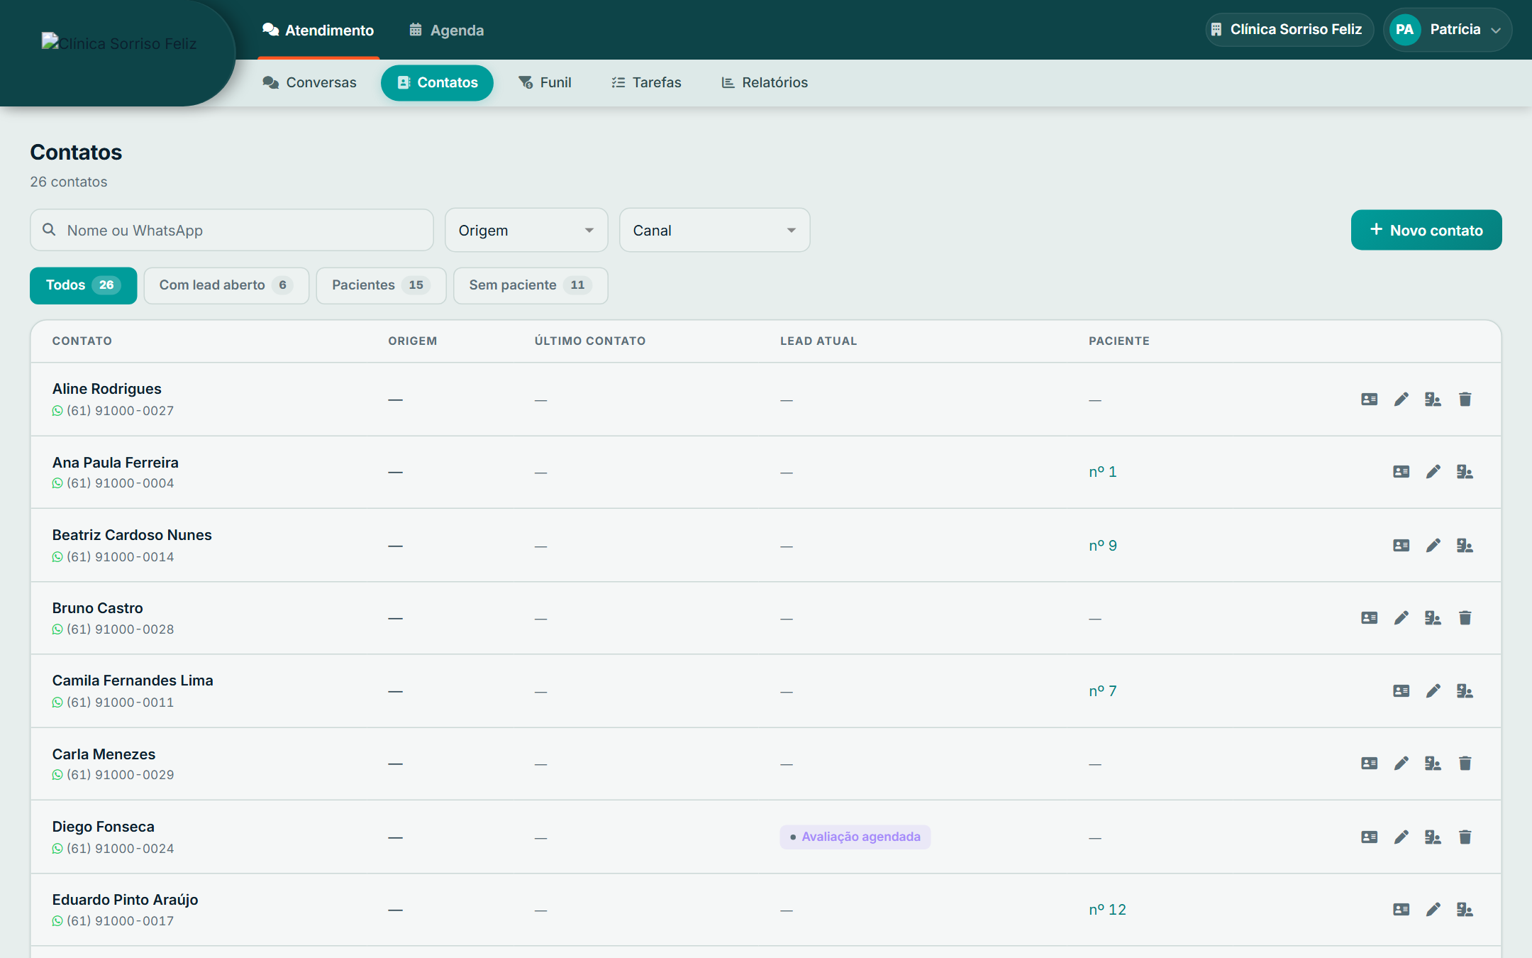Viewport: 1532px width, 958px height.
Task: Edit Camila Fernandes Lima with pencil icon
Action: pos(1433,691)
